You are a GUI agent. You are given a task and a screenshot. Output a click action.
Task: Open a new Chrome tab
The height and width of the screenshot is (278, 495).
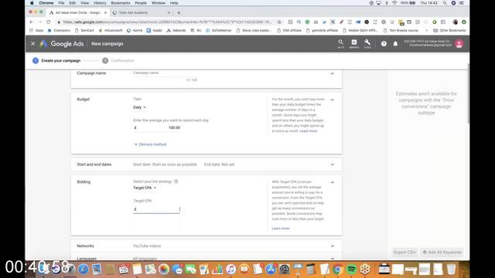179,12
